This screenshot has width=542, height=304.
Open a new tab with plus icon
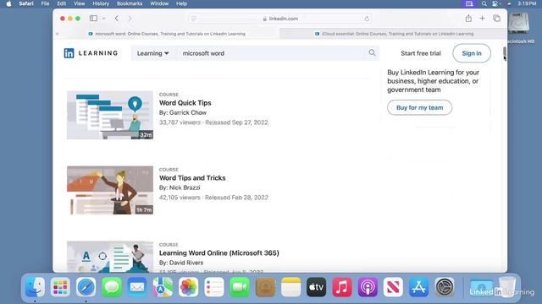[x=482, y=19]
